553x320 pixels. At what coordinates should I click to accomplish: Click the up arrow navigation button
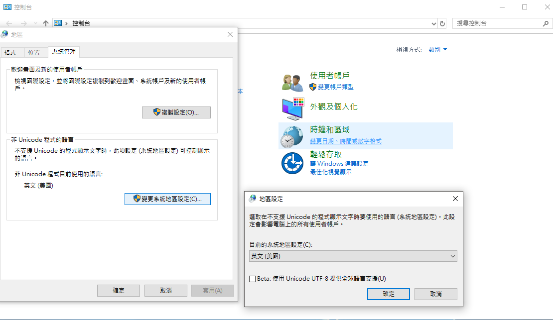pyautogui.click(x=46, y=23)
